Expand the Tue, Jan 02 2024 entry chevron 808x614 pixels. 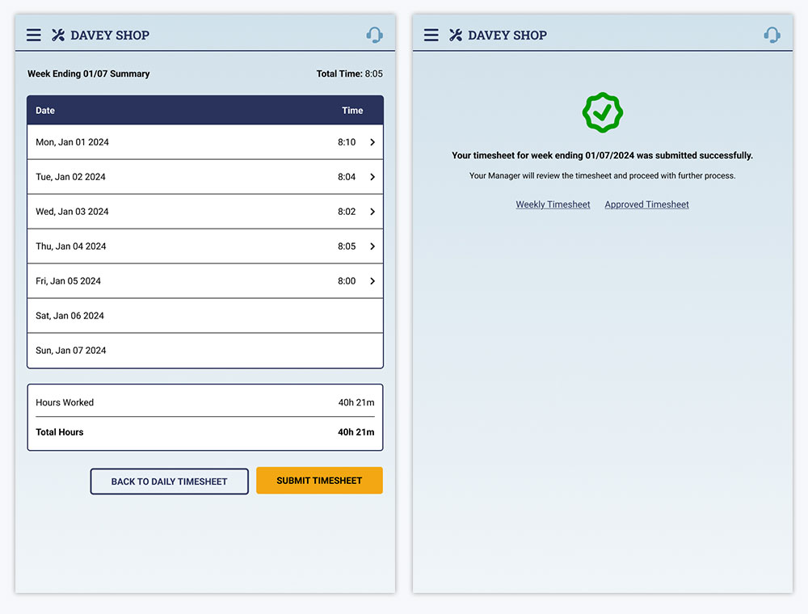[x=372, y=177]
